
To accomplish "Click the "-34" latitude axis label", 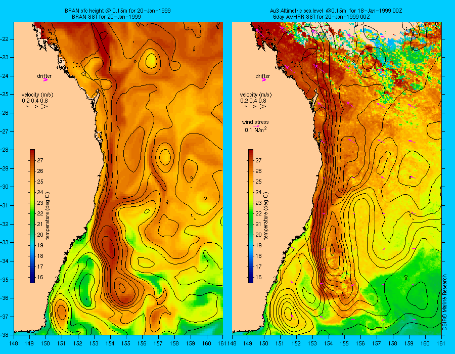I will tap(5, 261).
